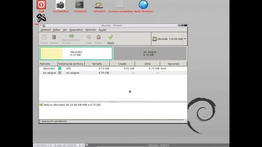Image resolution: width=262 pixels, height=147 pixels.
Task: Open the Ver menu
Action: pyautogui.click(x=65, y=30)
